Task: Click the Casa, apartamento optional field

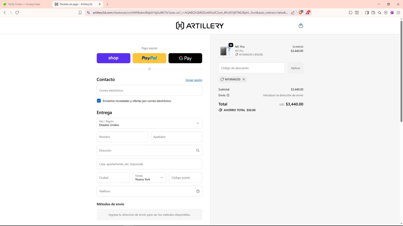Action: [x=149, y=164]
